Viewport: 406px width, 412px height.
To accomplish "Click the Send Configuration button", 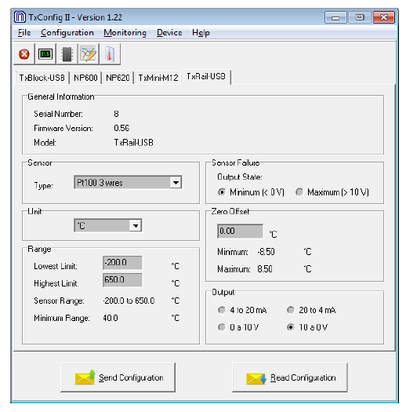I will pyautogui.click(x=118, y=377).
